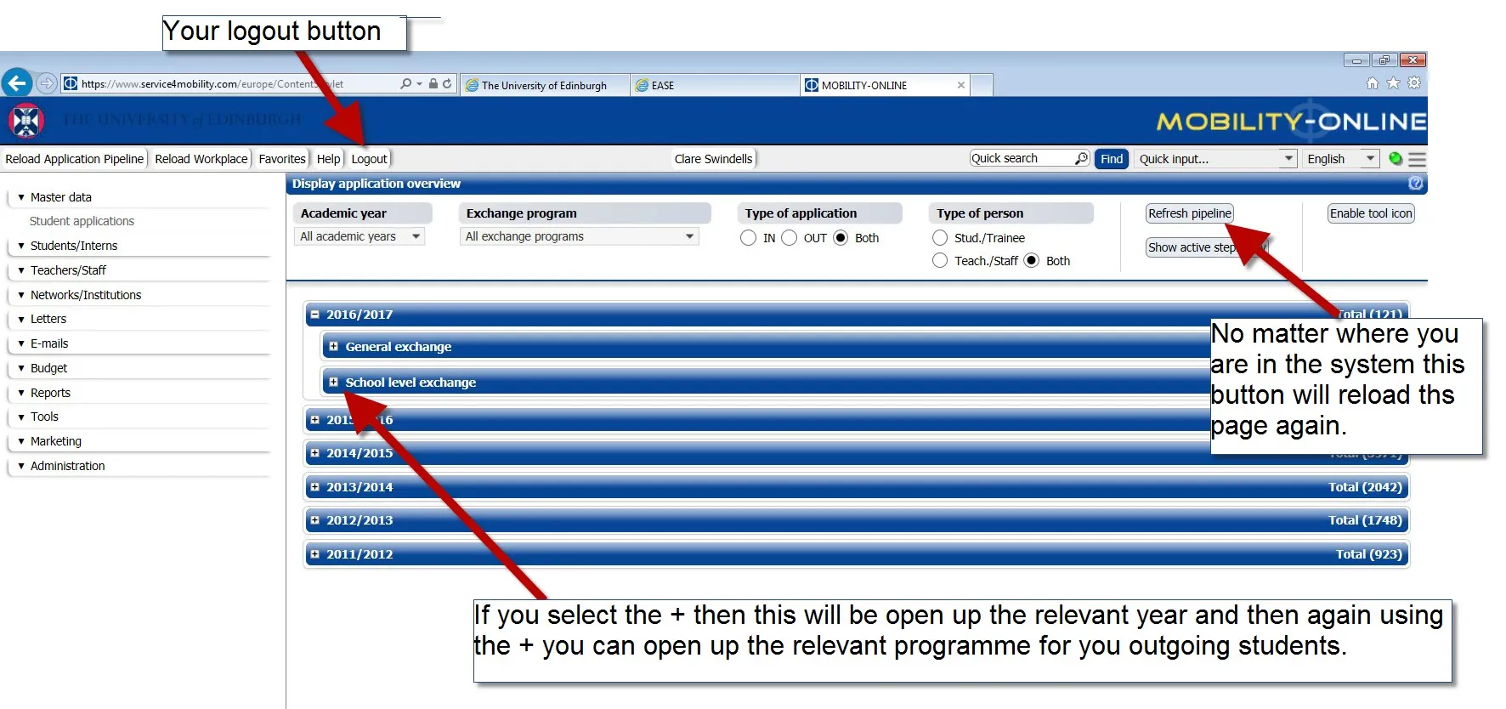Expand the 2012/2013 year section
This screenshot has height=709, width=1506.
click(x=315, y=520)
